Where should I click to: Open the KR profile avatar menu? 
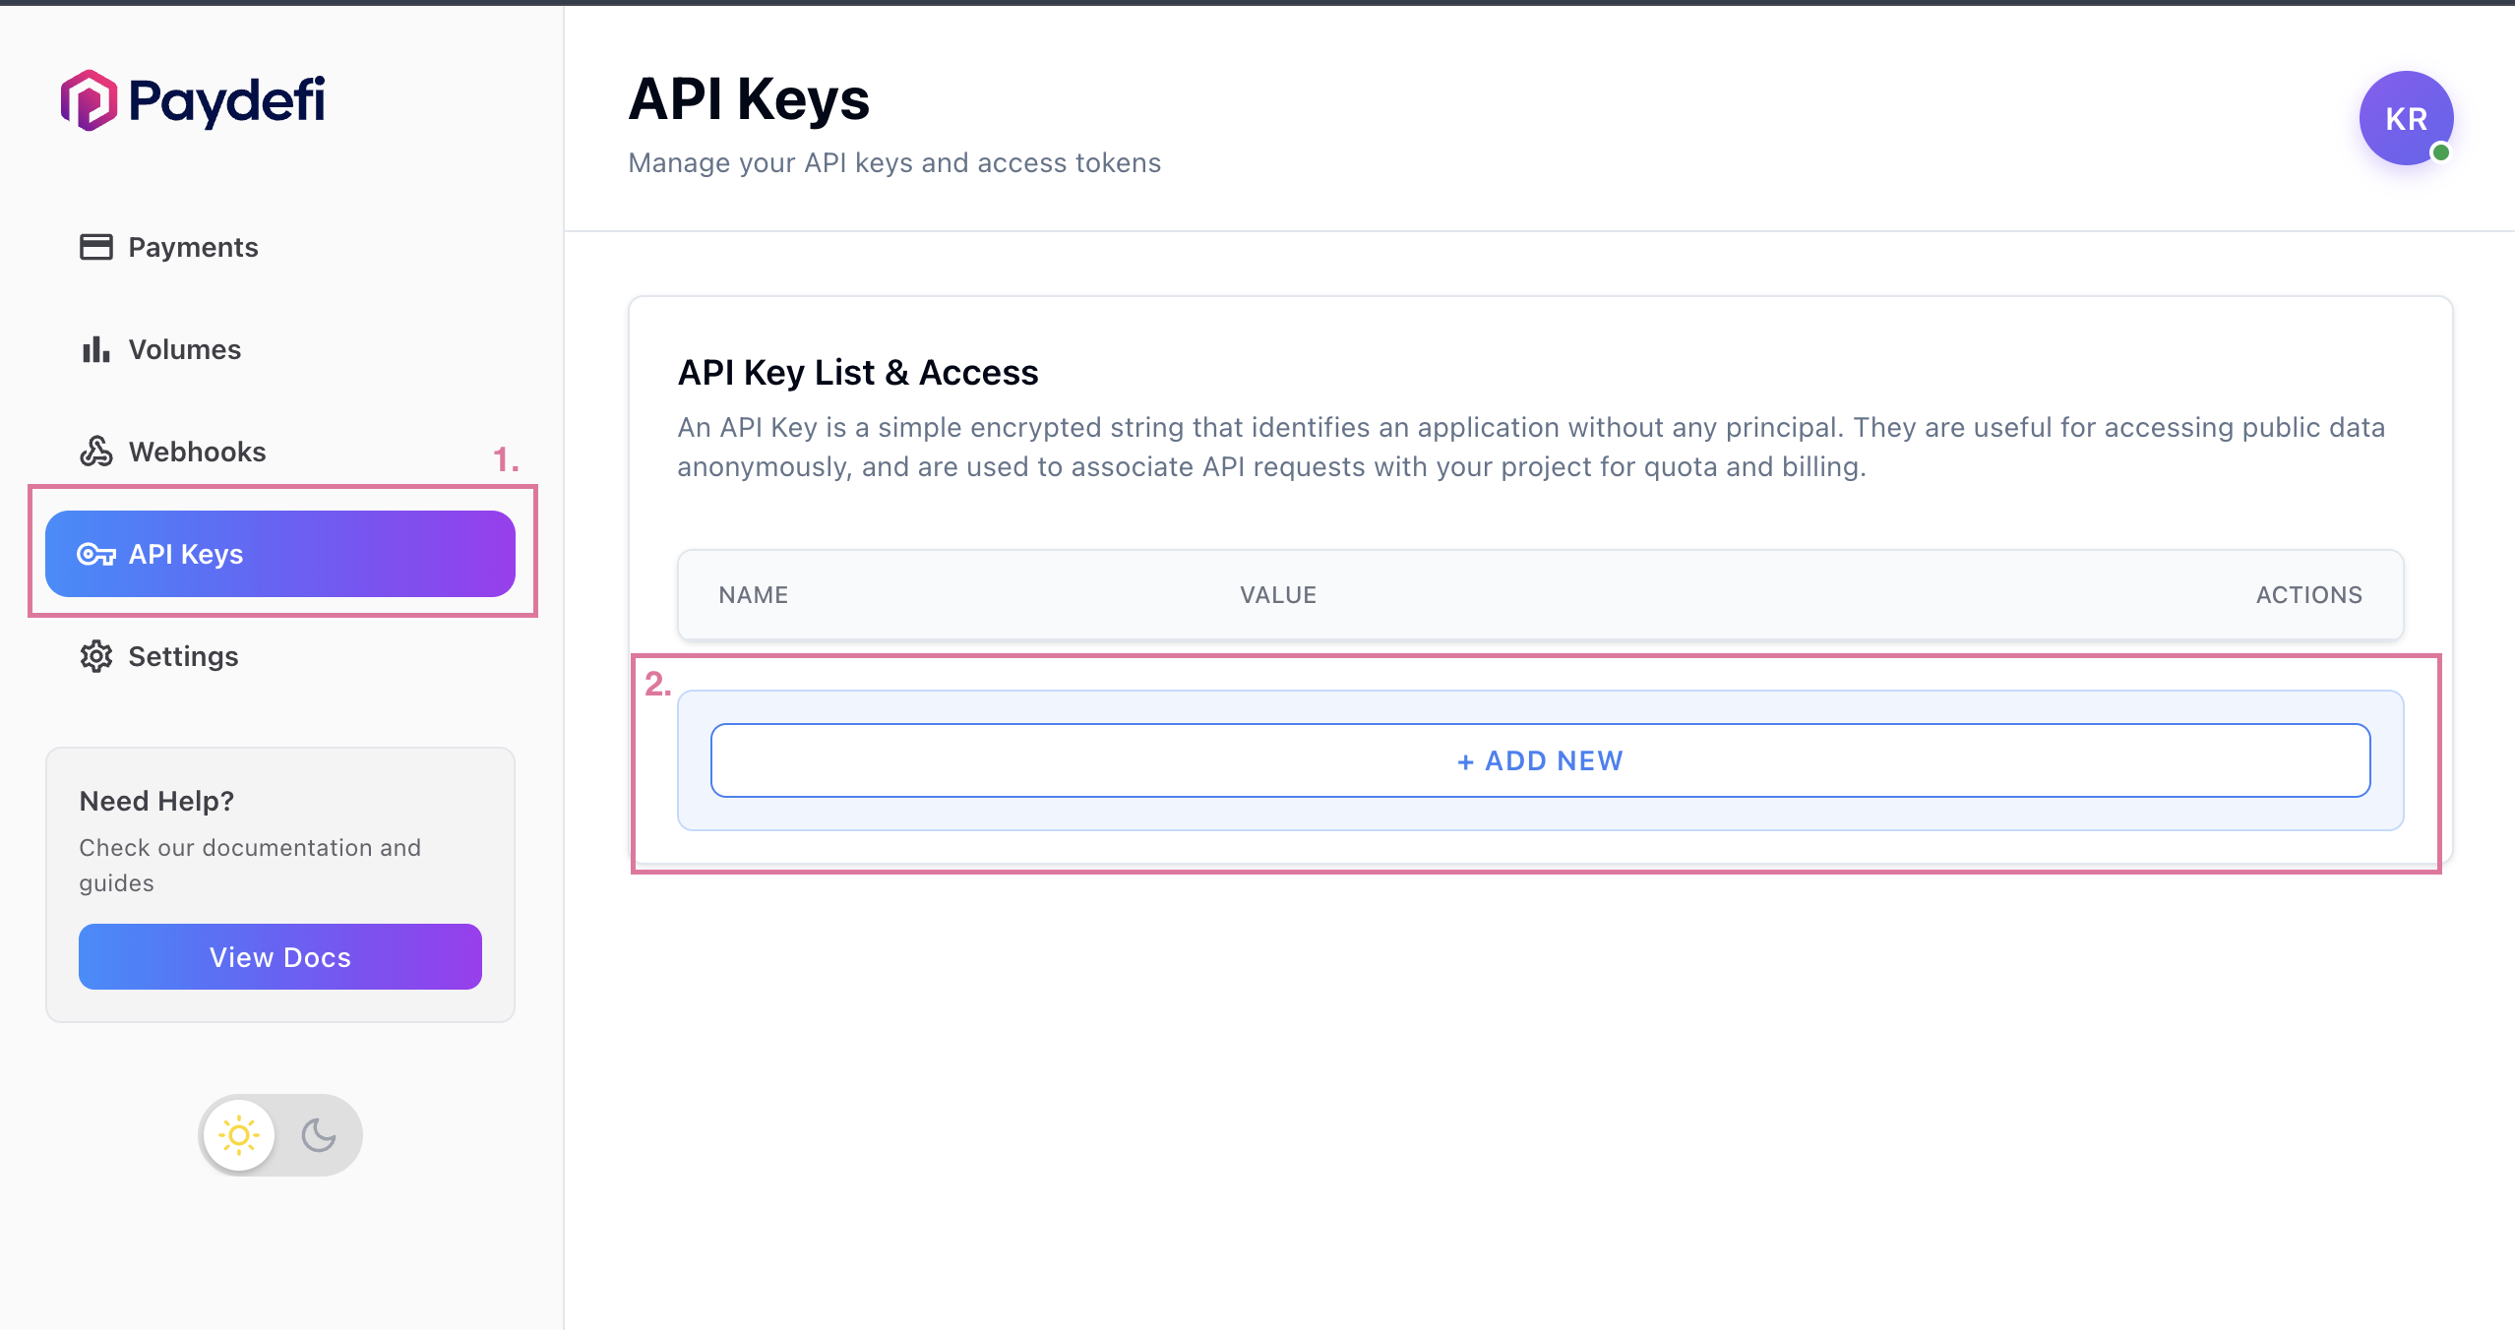2405,118
